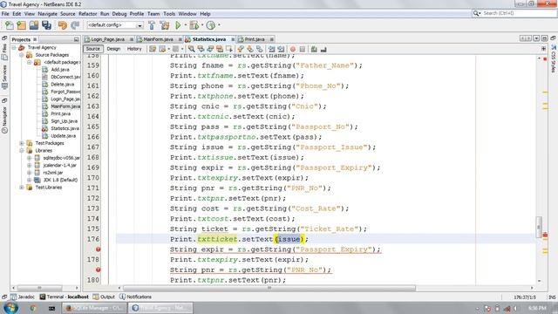Open the Notifications button
558x314 pixels.
pyautogui.click(x=136, y=297)
